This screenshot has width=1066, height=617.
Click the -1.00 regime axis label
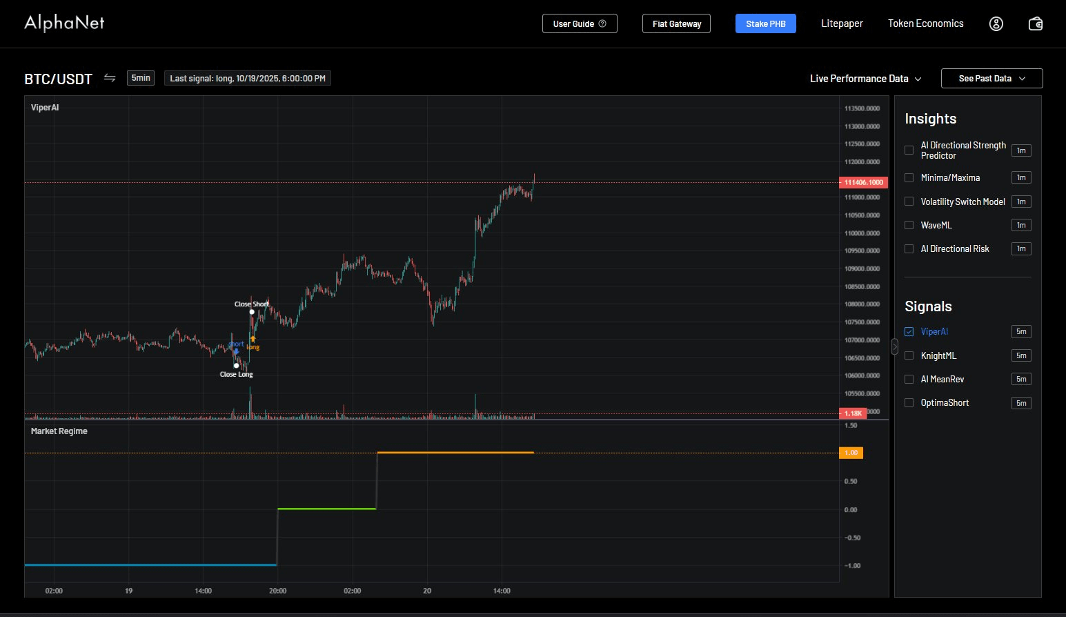852,566
